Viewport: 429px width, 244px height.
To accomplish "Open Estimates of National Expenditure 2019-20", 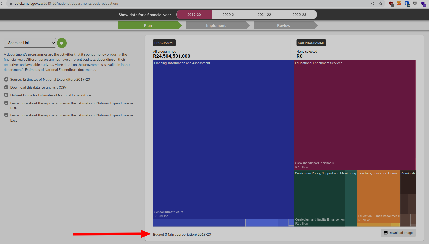I will [x=56, y=79].
